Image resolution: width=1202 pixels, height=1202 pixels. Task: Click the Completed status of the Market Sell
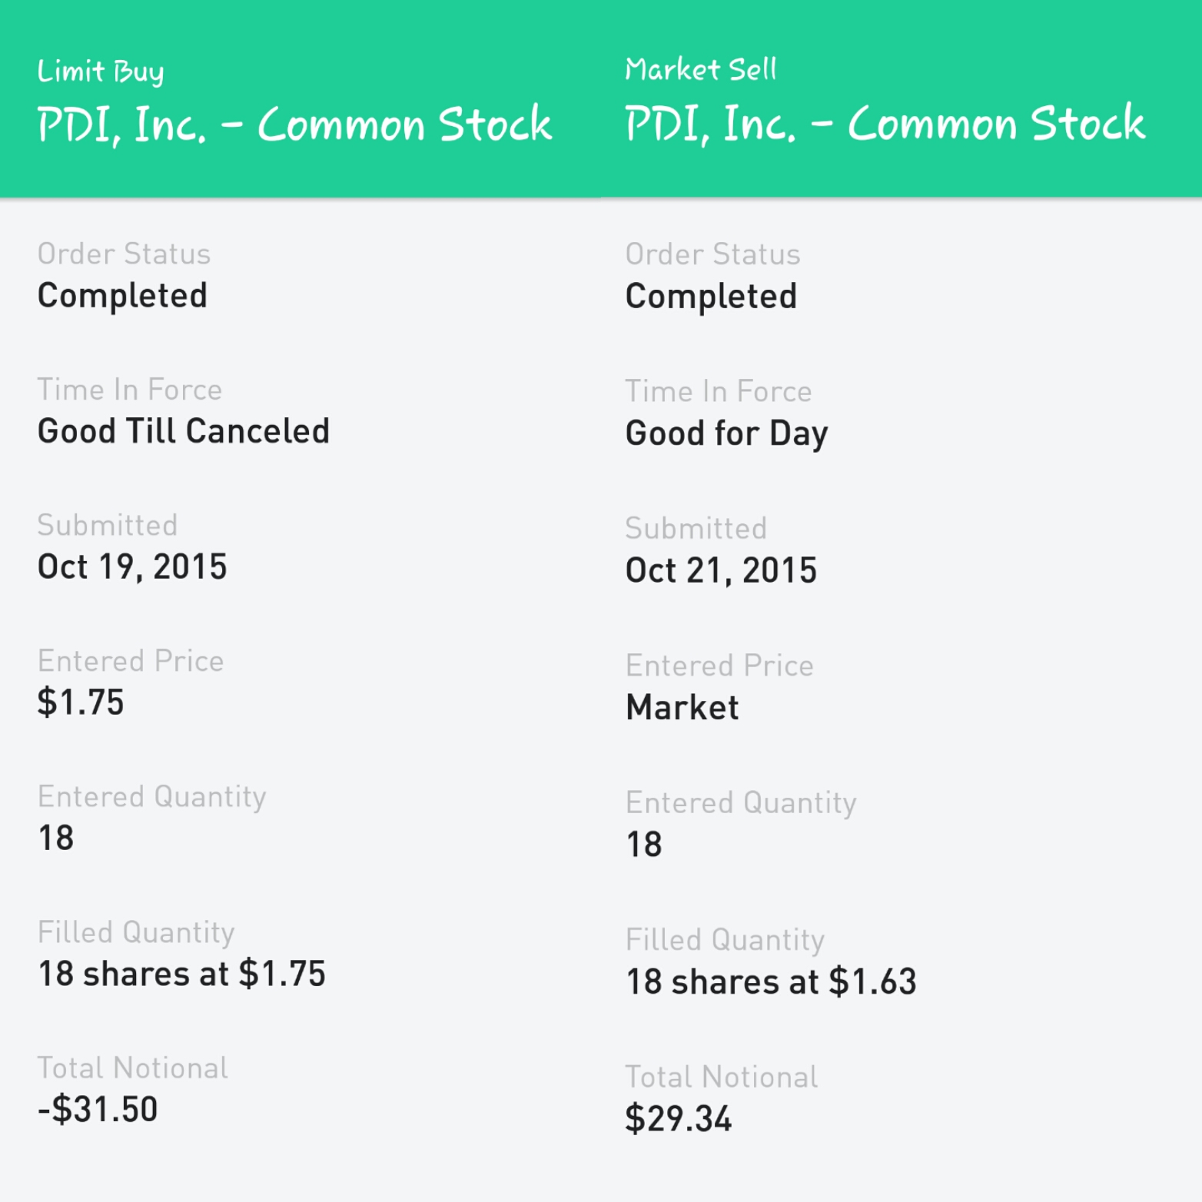pos(711,297)
